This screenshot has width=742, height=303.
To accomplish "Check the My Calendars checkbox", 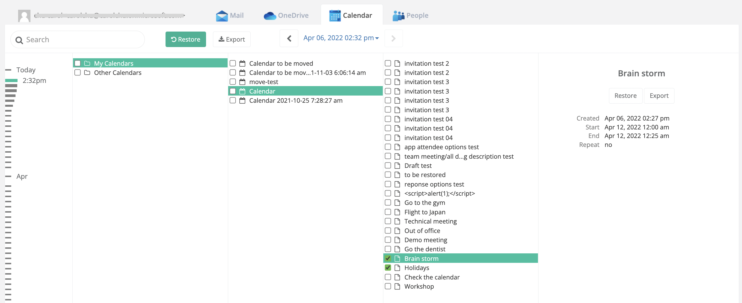I will (x=78, y=63).
